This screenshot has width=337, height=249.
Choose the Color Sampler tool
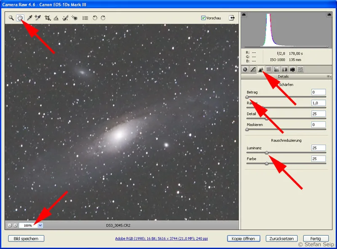coord(38,18)
